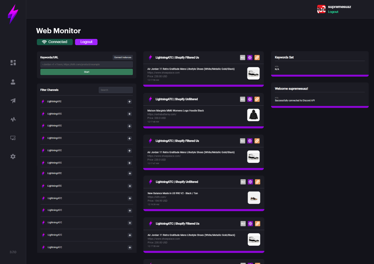This screenshot has width=374, height=264.
Task: Click 'LightningATC | Shopify Unfiltered' above Maison Margiela
Action: click(177, 99)
